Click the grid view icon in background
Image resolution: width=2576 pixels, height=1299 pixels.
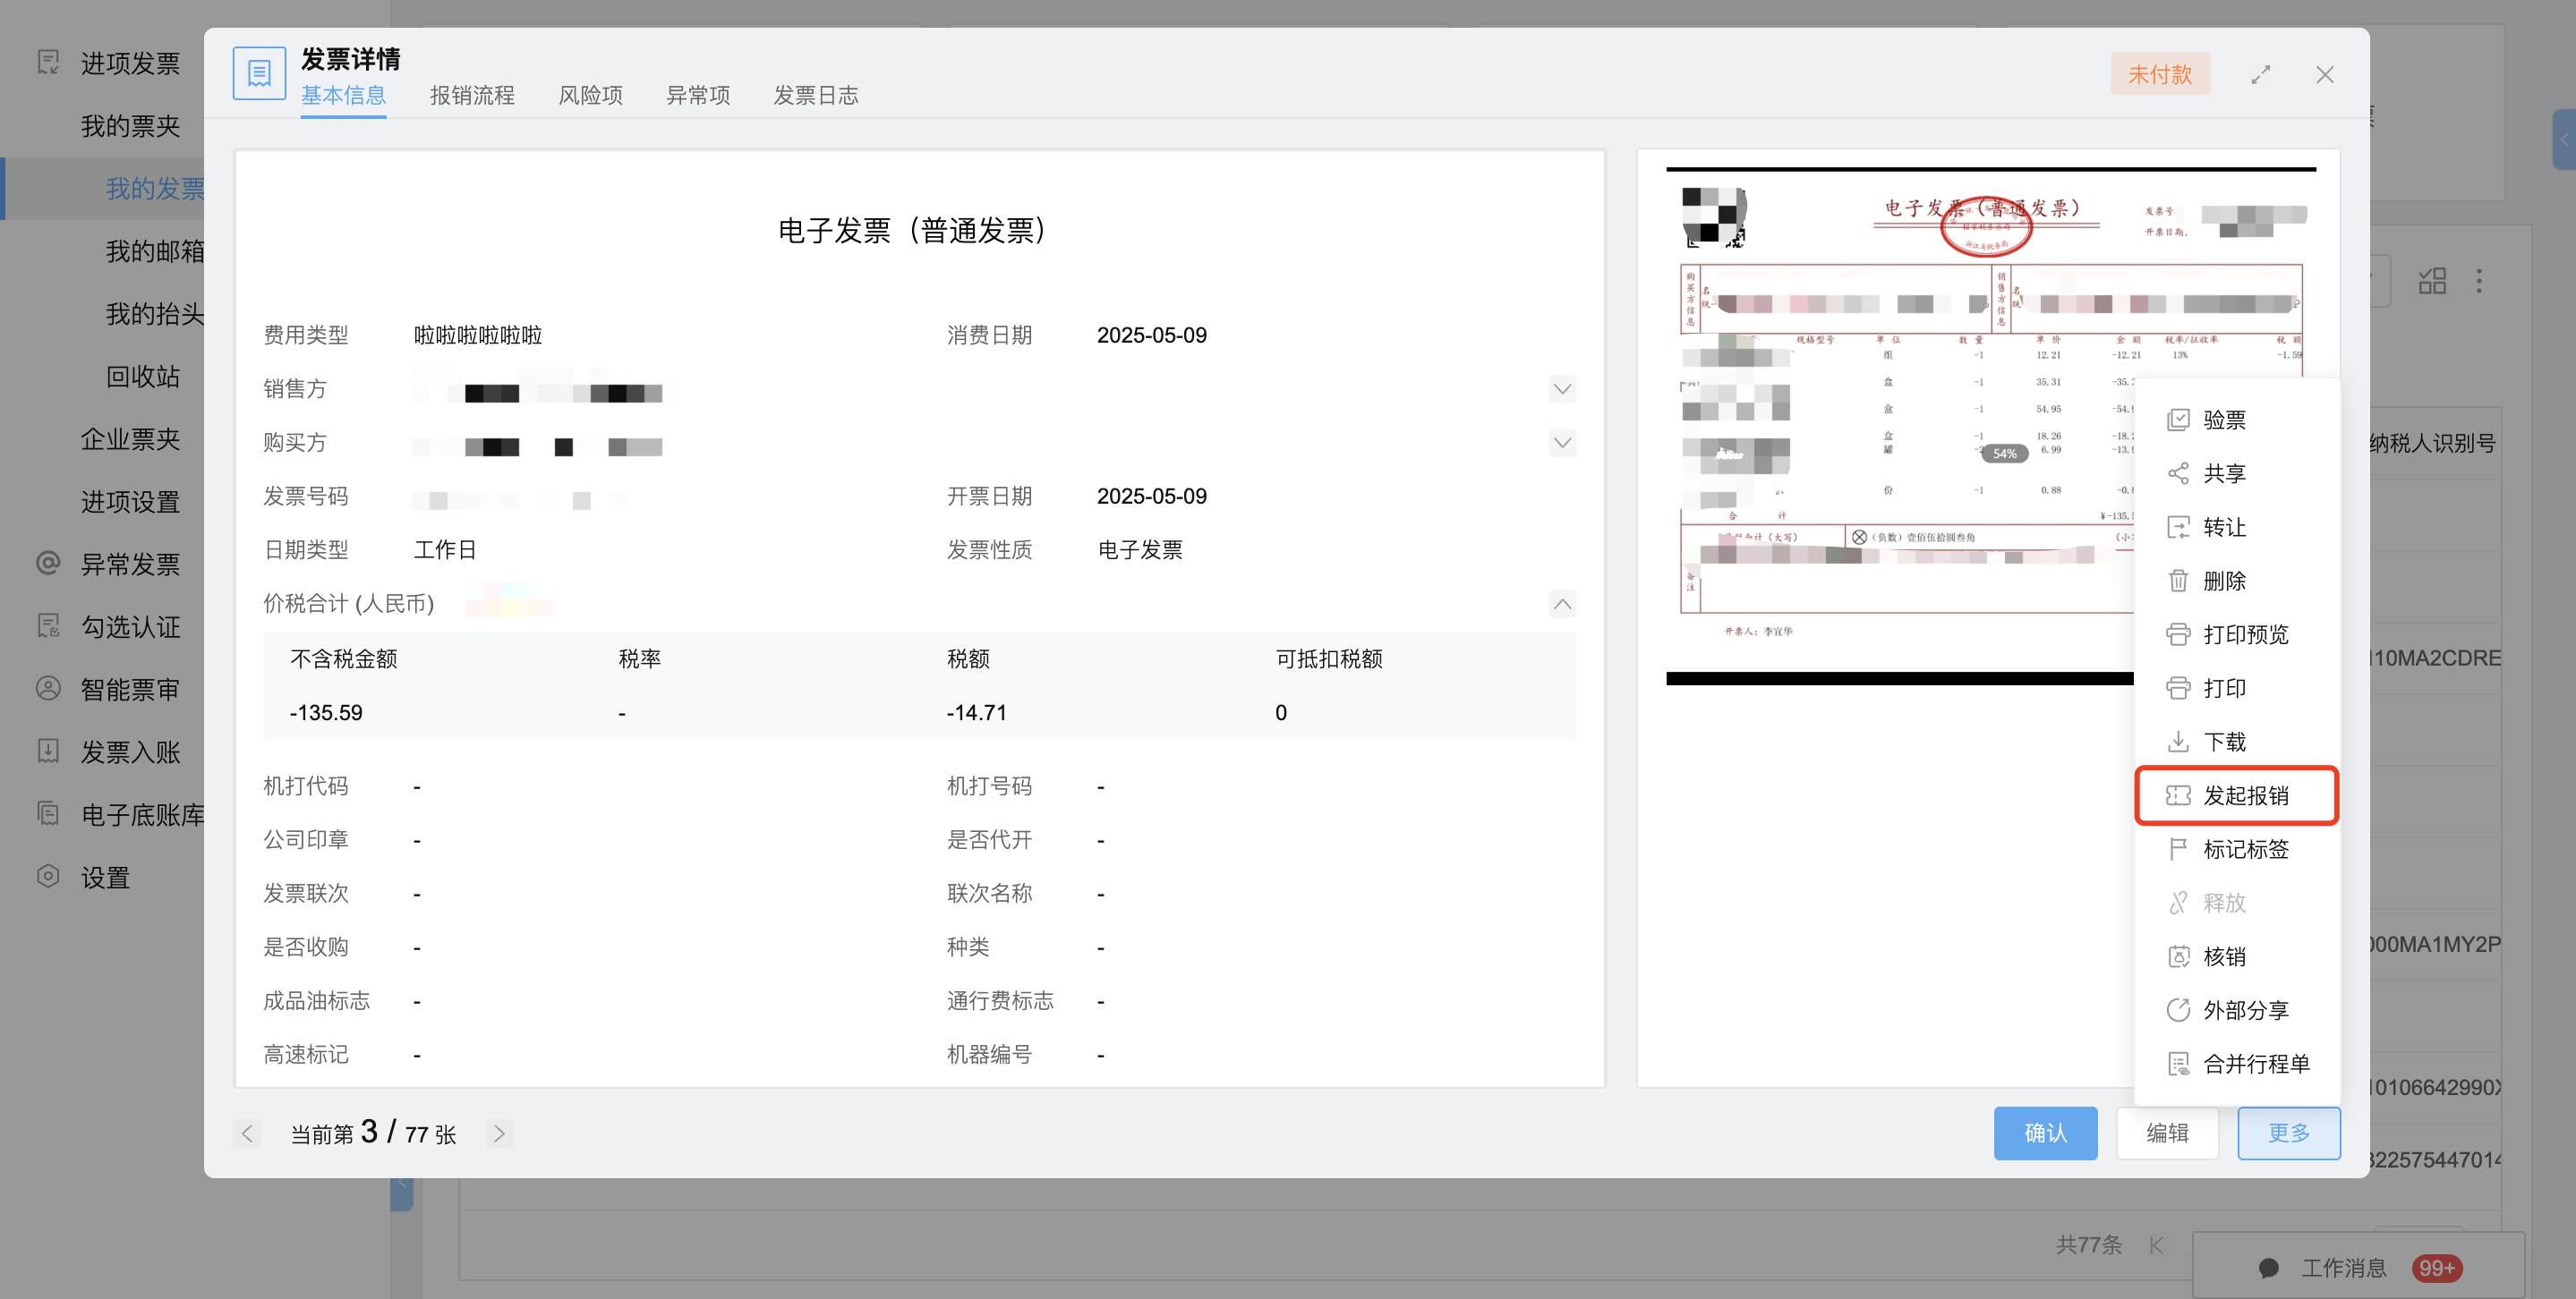tap(2432, 281)
